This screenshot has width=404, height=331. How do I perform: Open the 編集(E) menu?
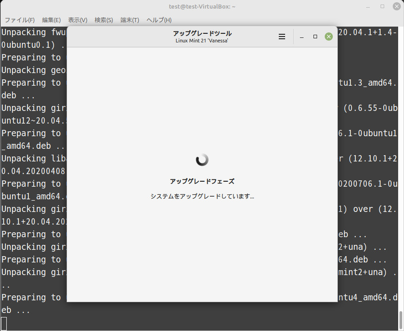51,20
